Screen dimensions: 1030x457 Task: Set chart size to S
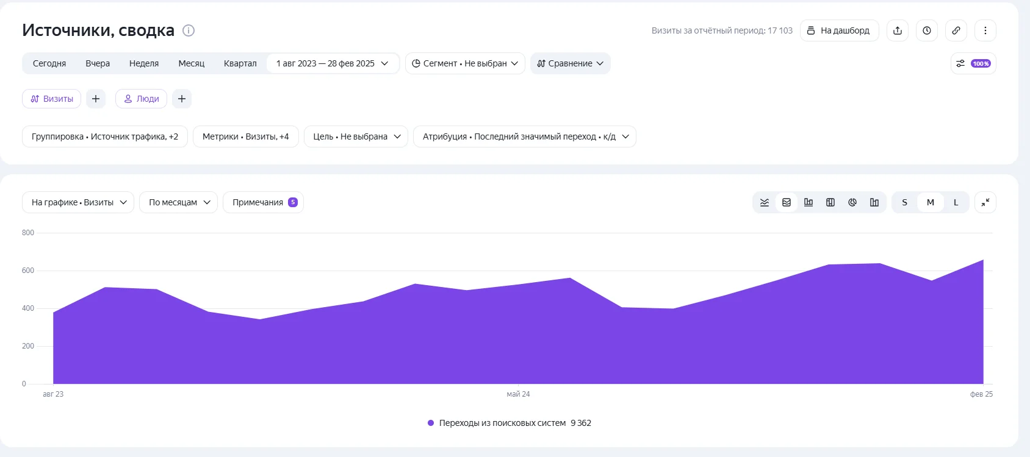point(905,202)
